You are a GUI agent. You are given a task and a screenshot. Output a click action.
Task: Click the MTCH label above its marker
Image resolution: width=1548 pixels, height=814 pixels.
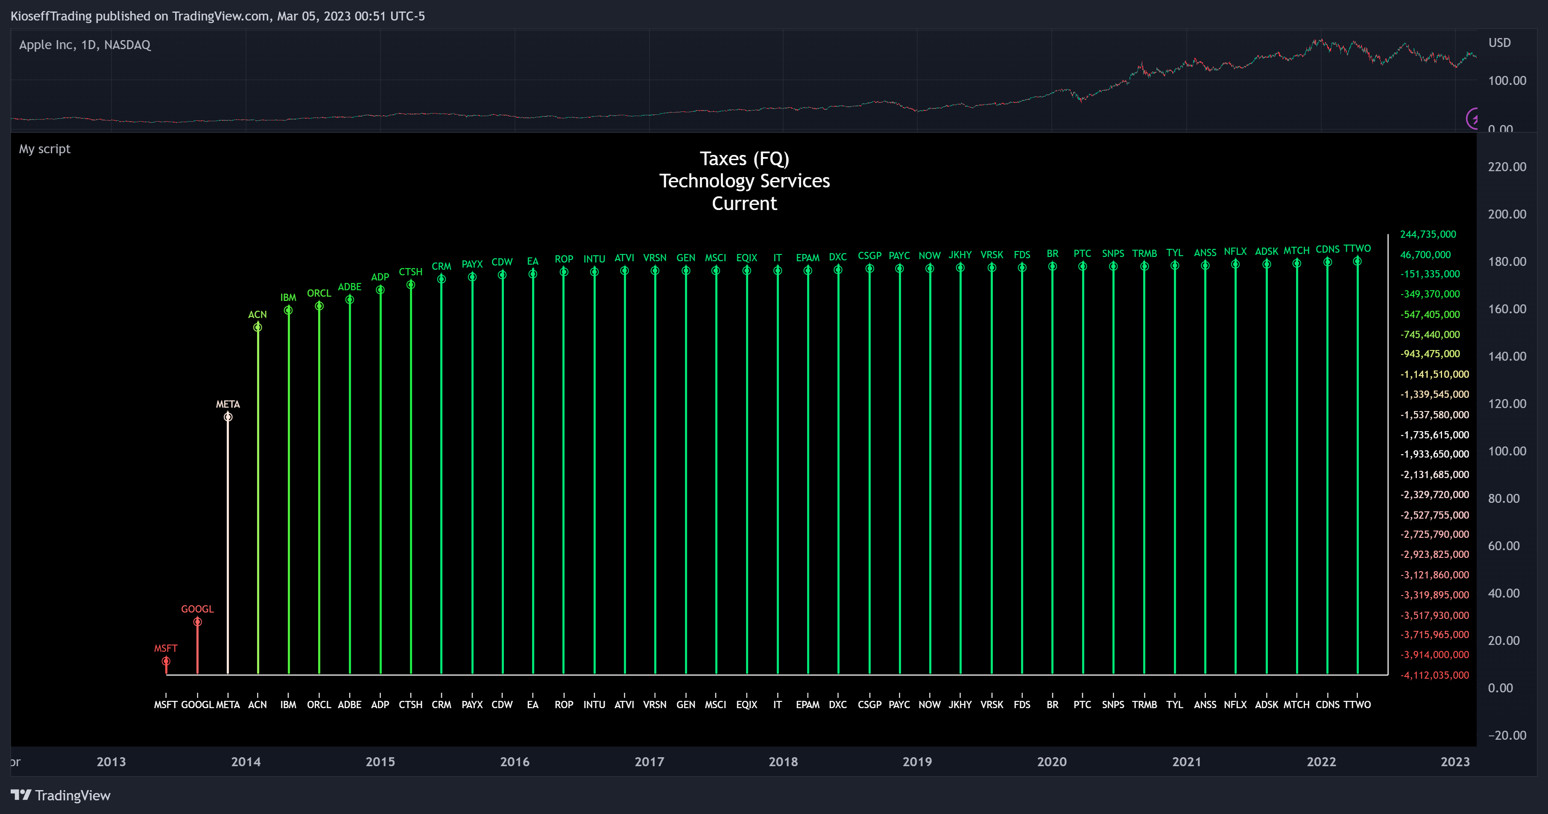point(1297,251)
